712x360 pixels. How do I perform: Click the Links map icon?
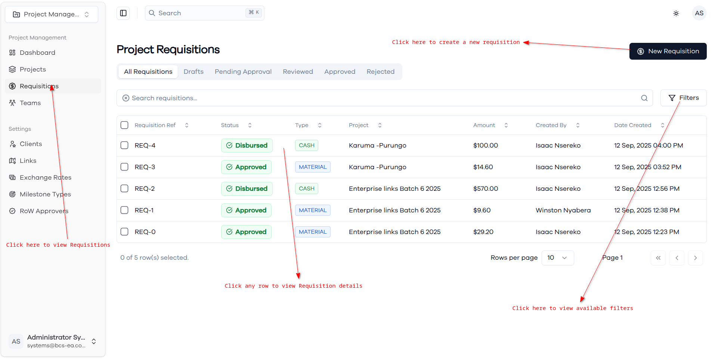tap(12, 161)
